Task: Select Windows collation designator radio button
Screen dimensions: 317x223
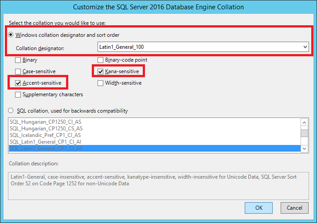Action: point(11,35)
